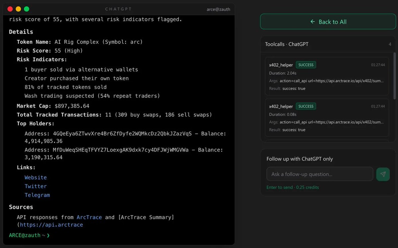
Task: Click the Total Tracked Transactions line
Action: 114,115
